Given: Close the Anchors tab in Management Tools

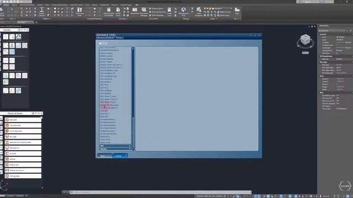Looking at the screenshot, I should click(x=126, y=155).
